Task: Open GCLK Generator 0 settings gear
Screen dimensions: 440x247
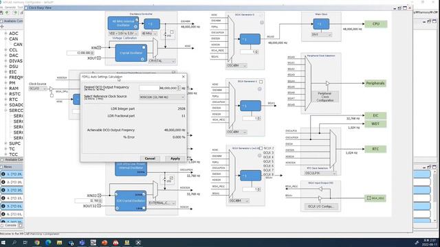Action: pos(262,23)
